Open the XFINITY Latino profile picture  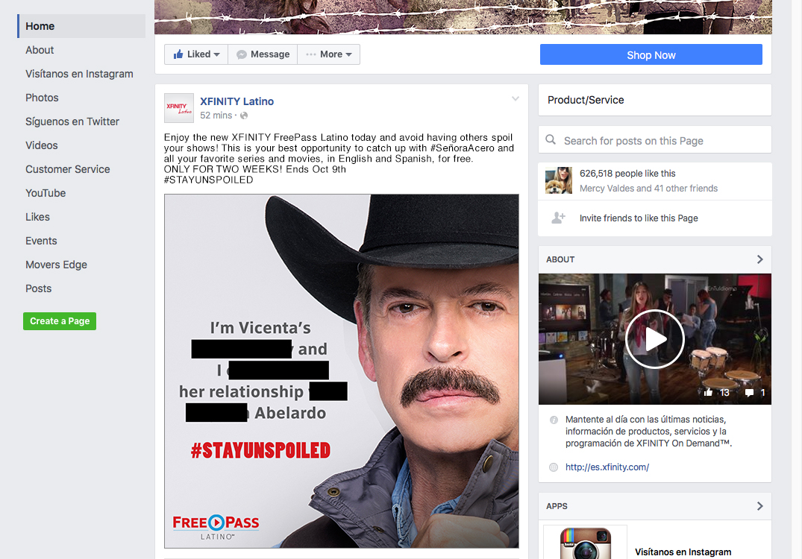tap(179, 108)
